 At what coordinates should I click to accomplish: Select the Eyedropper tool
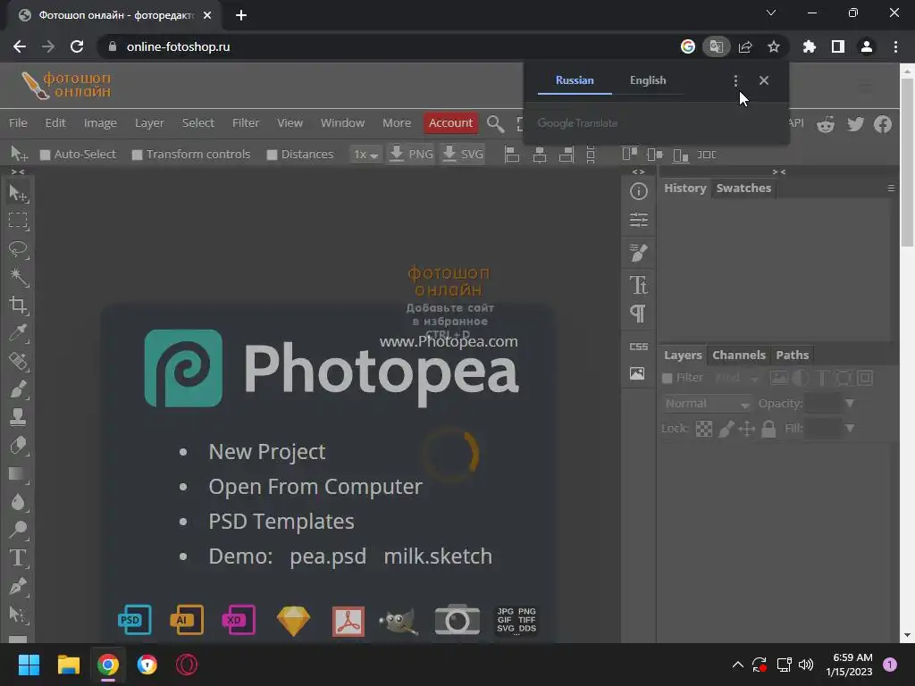tap(18, 332)
